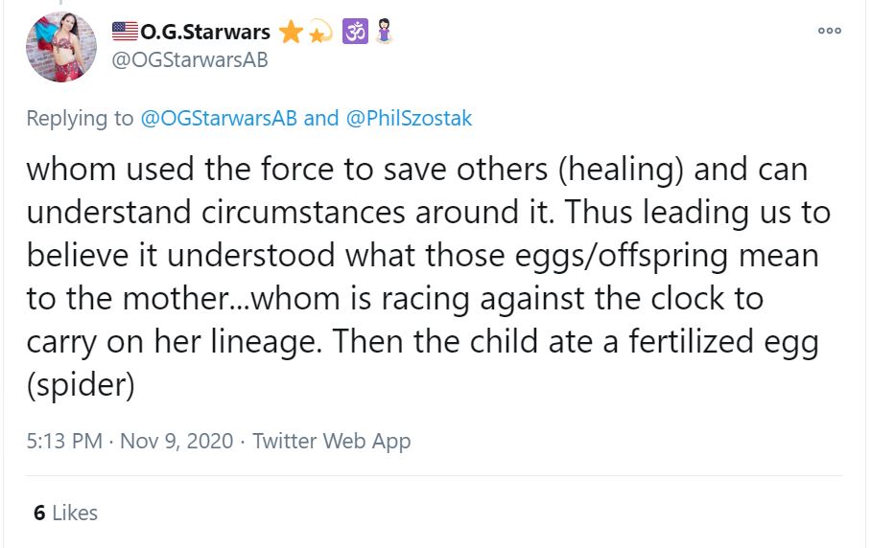This screenshot has height=548, width=871.
Task: Click the "Replying to" label text
Action: click(x=80, y=118)
